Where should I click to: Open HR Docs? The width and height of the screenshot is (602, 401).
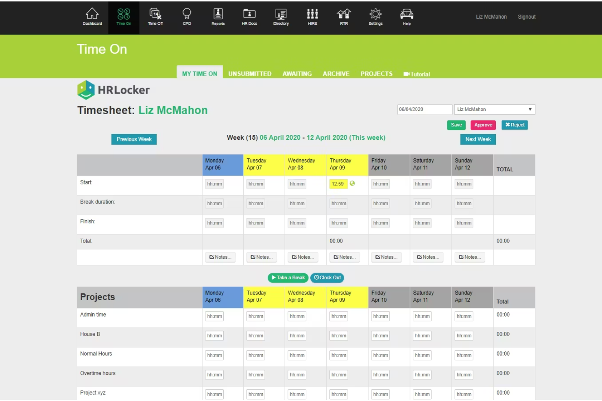tap(249, 16)
